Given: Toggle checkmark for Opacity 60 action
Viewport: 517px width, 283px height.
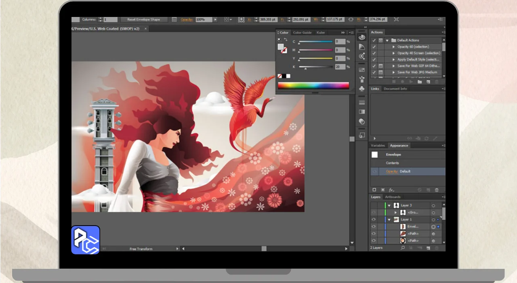Looking at the screenshot, I should pos(374,47).
